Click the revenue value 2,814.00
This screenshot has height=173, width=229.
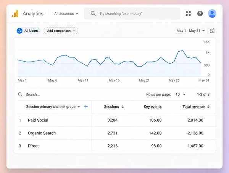[195, 120]
